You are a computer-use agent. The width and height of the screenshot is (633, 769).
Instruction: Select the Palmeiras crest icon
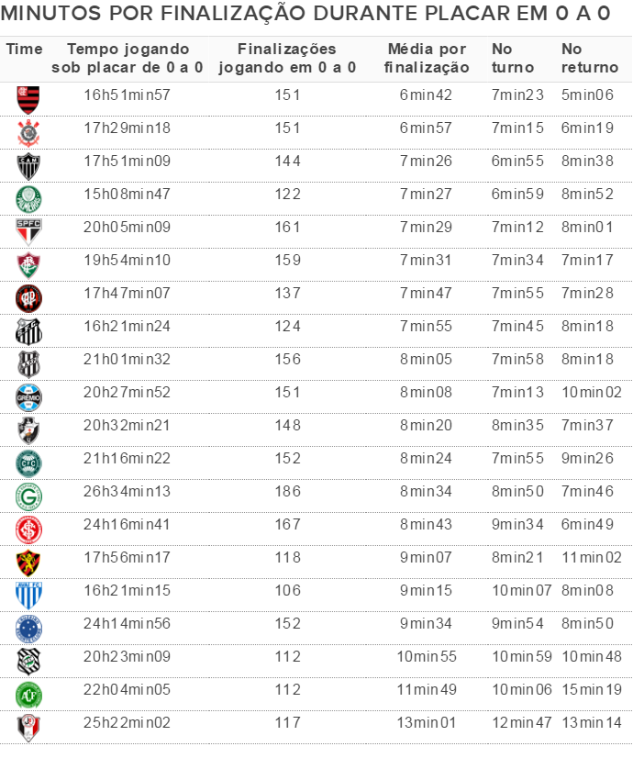click(x=28, y=199)
